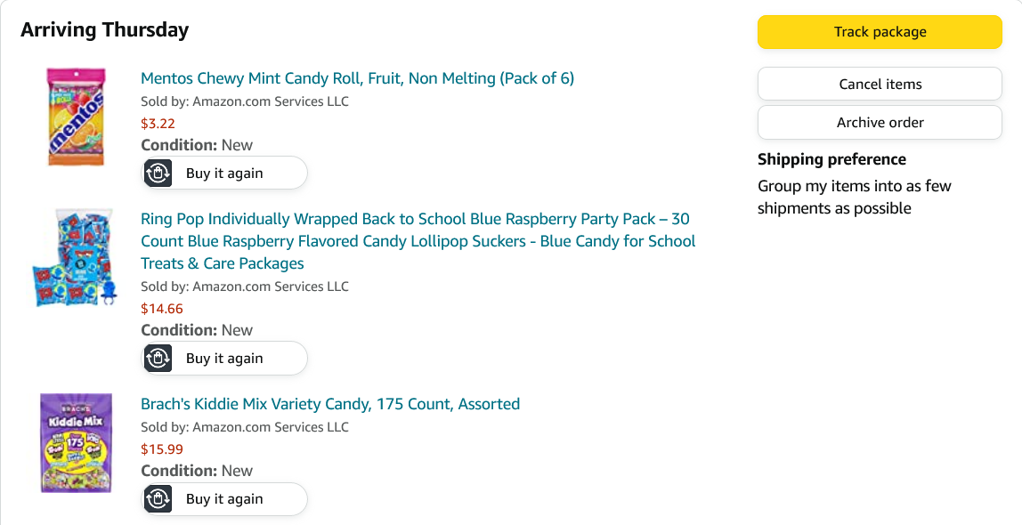
Task: Click the Shipping preference heading
Action: (831, 159)
